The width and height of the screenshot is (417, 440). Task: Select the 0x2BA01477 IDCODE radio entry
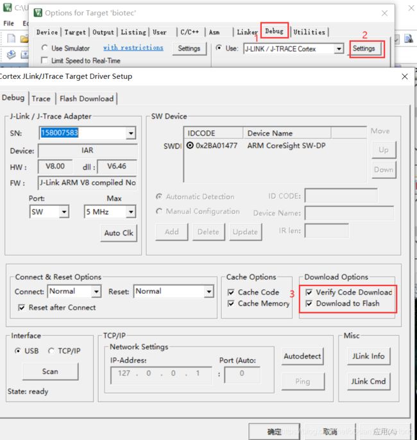(x=191, y=146)
